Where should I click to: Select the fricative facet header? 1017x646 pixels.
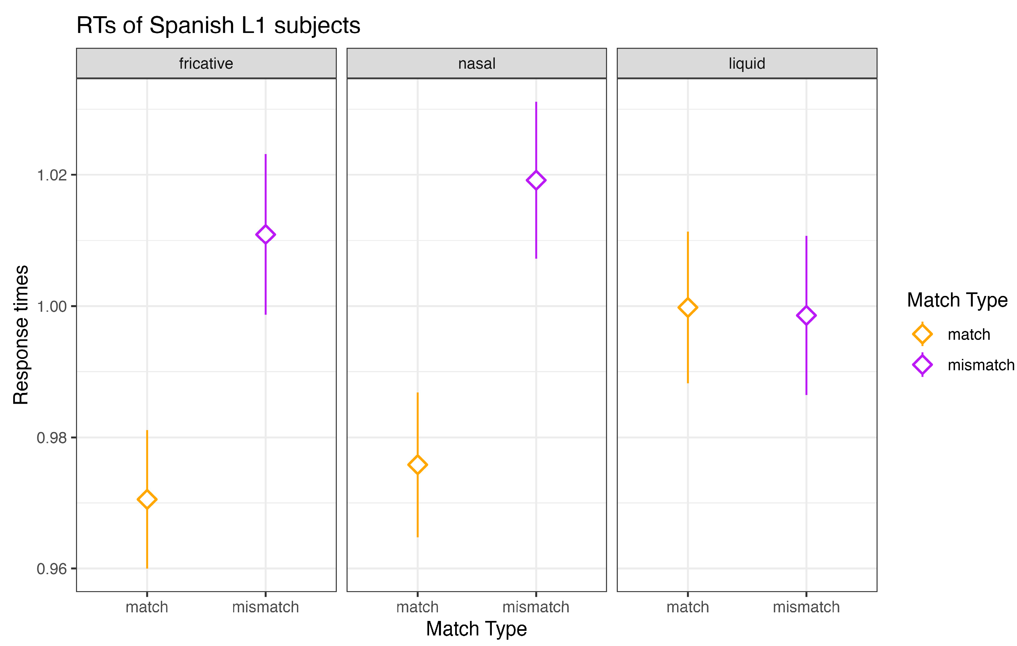[206, 63]
